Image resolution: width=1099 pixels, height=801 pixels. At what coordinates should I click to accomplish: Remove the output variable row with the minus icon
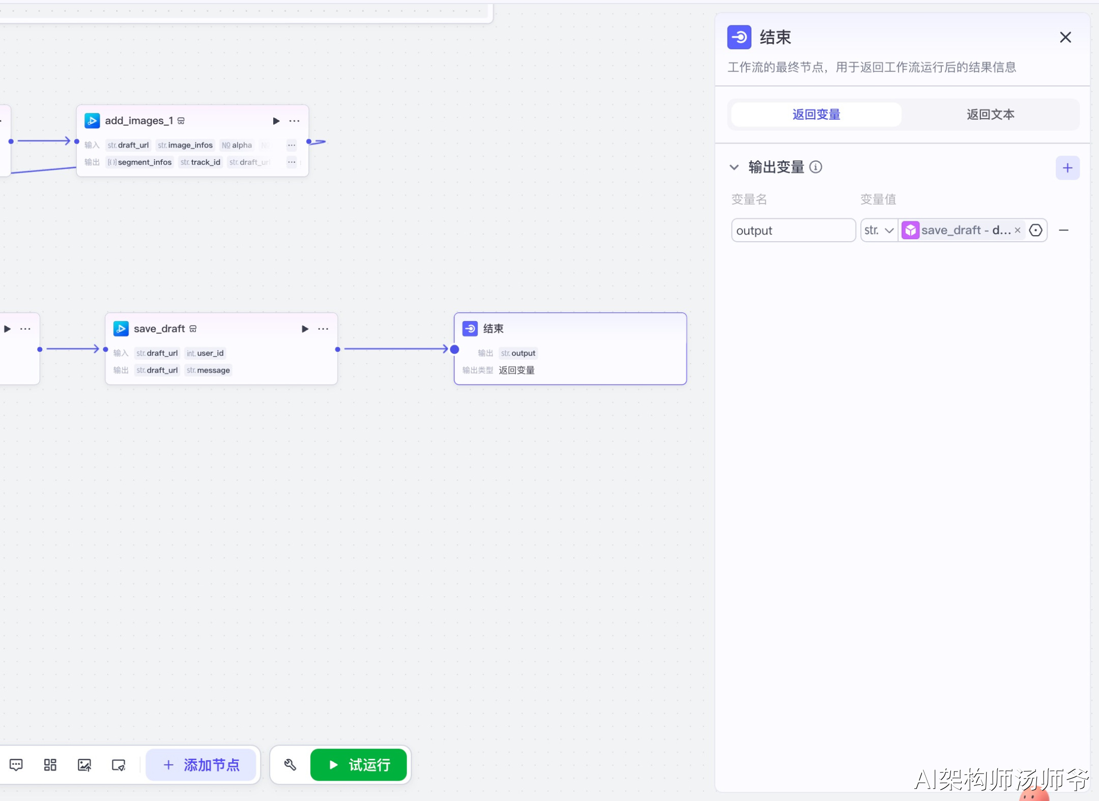(x=1063, y=230)
